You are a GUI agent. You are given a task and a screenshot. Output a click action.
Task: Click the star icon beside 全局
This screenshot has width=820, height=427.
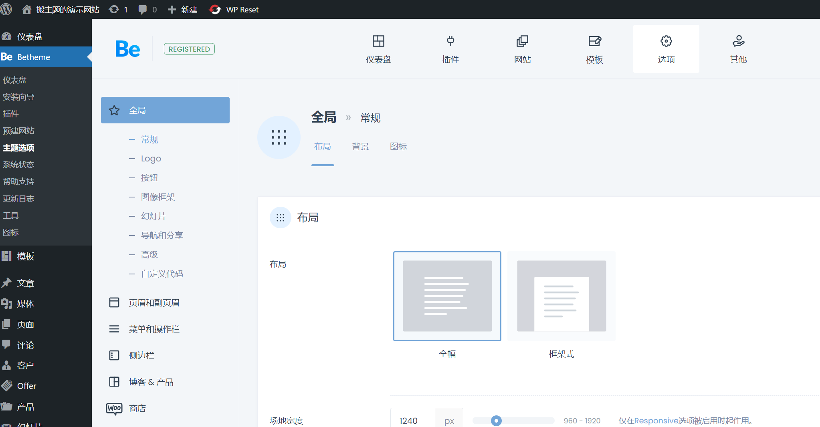[114, 110]
